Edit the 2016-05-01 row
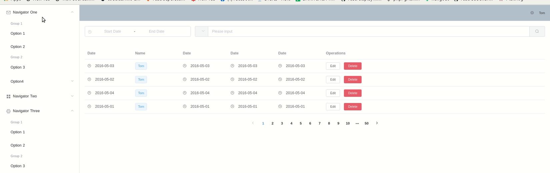This screenshot has height=173, width=550. (333, 107)
